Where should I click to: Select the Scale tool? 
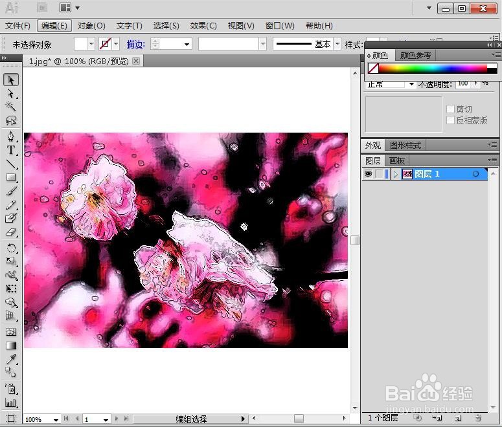pos(11,261)
